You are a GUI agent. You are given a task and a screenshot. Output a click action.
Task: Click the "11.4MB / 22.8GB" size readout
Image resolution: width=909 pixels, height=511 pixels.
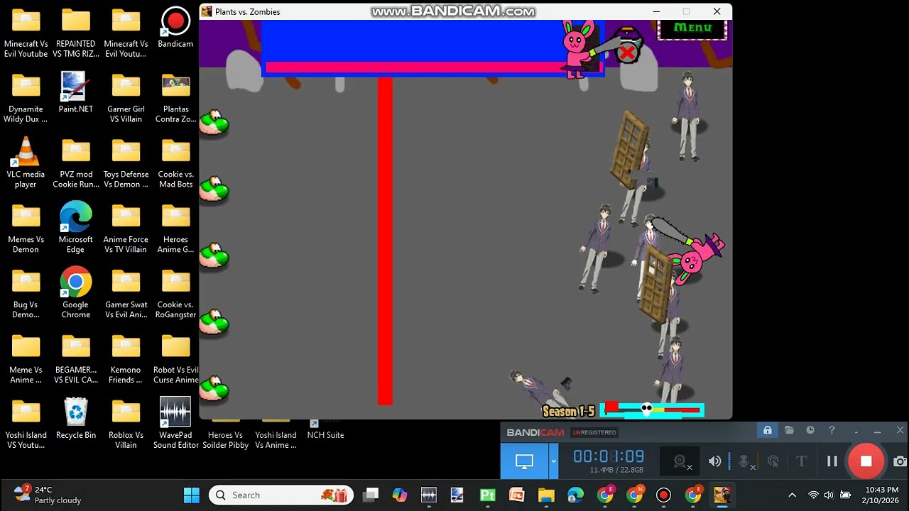click(x=616, y=470)
